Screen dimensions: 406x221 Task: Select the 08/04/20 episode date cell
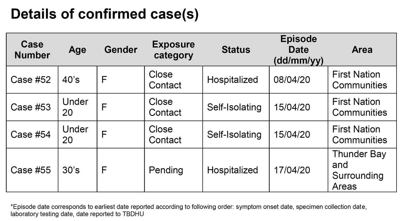click(292, 80)
